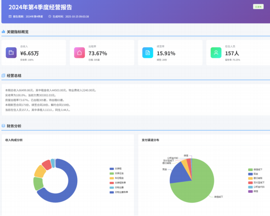Click the purple wallet icon for 总收入
This screenshot has height=216, width=270.
tap(11, 53)
